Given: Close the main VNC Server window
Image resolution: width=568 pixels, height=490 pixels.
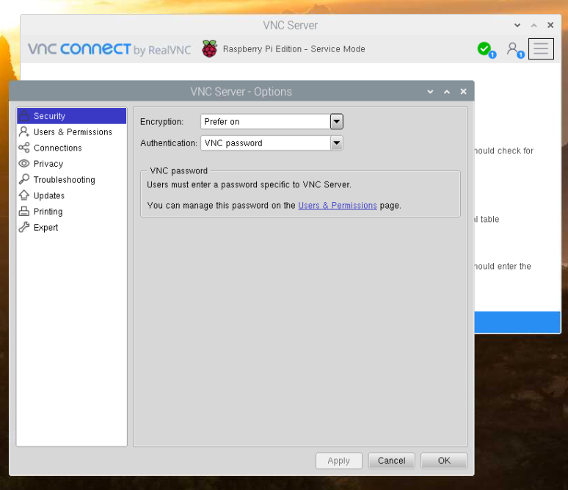Looking at the screenshot, I should (550, 25).
